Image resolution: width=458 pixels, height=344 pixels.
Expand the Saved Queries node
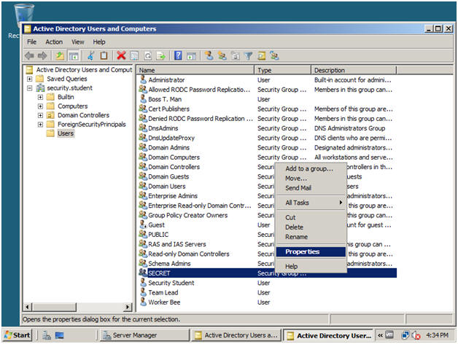click(29, 79)
